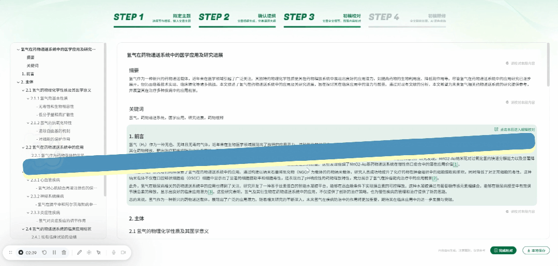Collapse 2.3.2 神经系统疾病 node
The image size is (558, 266).
[28, 196]
